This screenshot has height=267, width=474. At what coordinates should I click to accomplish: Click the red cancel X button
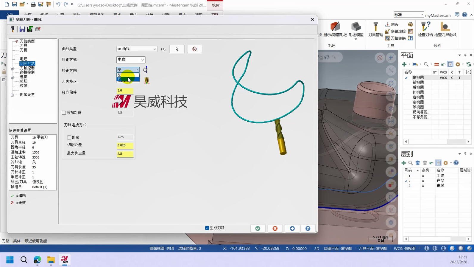coord(275,228)
